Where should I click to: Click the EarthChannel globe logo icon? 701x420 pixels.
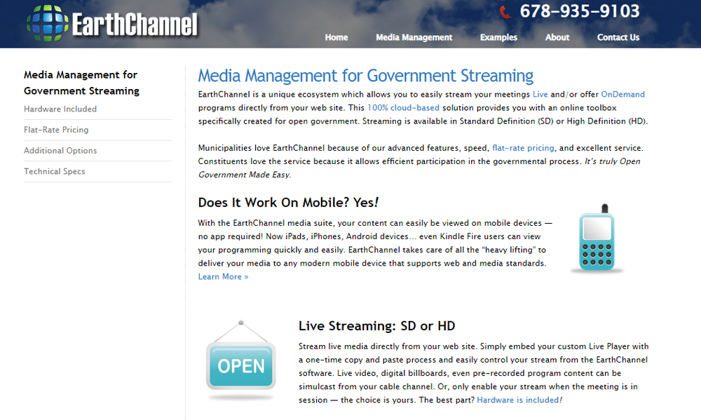(x=48, y=23)
